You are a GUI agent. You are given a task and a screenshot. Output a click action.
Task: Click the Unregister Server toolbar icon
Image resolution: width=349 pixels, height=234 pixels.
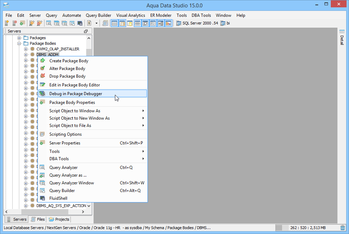pyautogui.click(x=14, y=23)
